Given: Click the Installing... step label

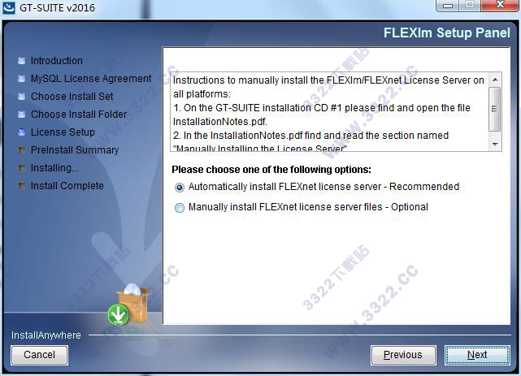Looking at the screenshot, I should coord(54,168).
